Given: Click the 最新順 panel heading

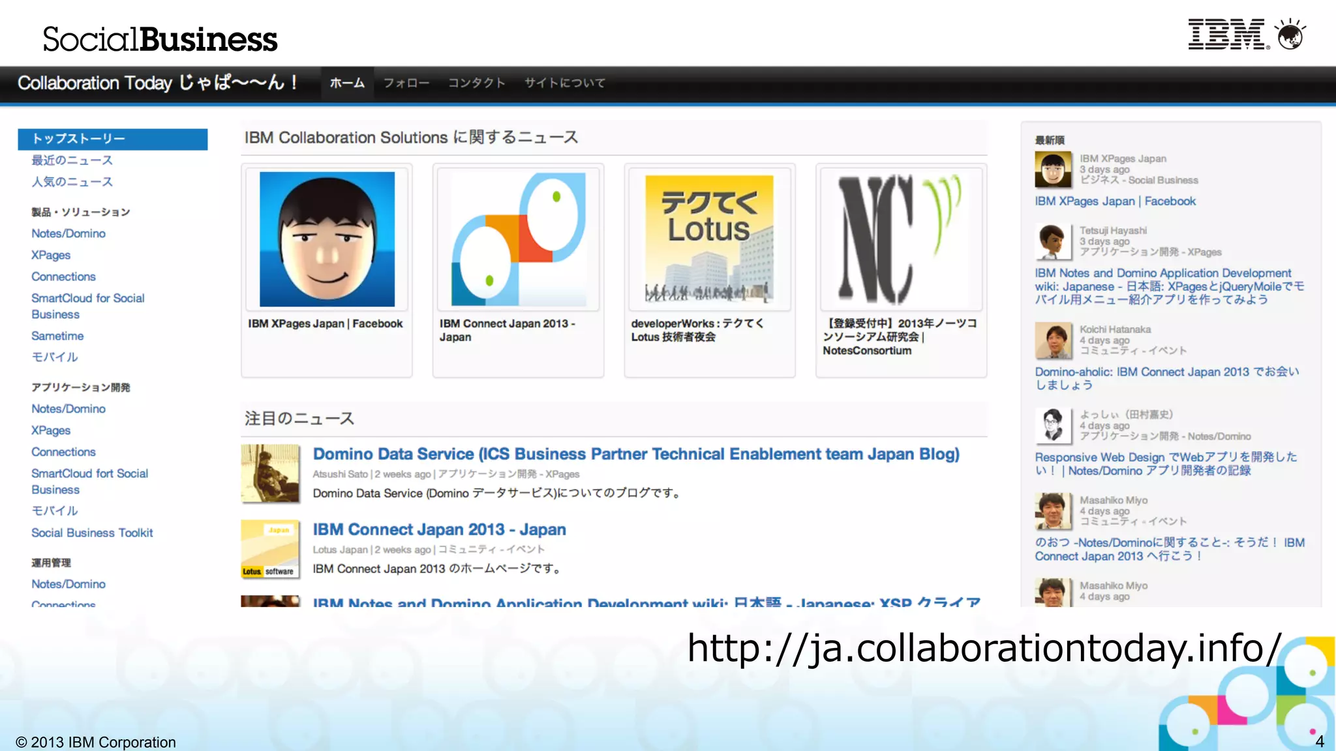Looking at the screenshot, I should 1050,140.
